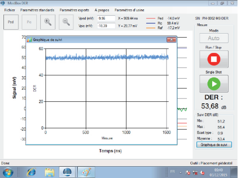
Task: Open File Explorer folder in taskbar
Action: click(50, 173)
